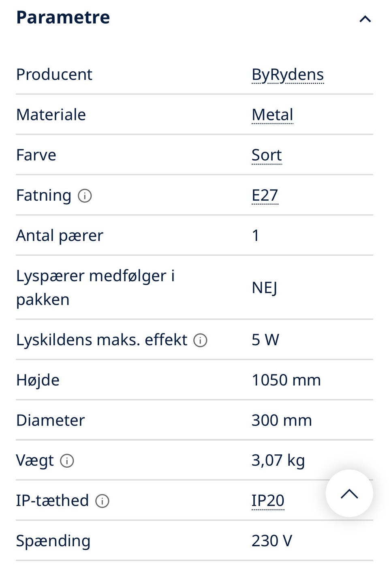Show info about IP-tæthed
Viewport: 389px width, 569px height.
(102, 501)
